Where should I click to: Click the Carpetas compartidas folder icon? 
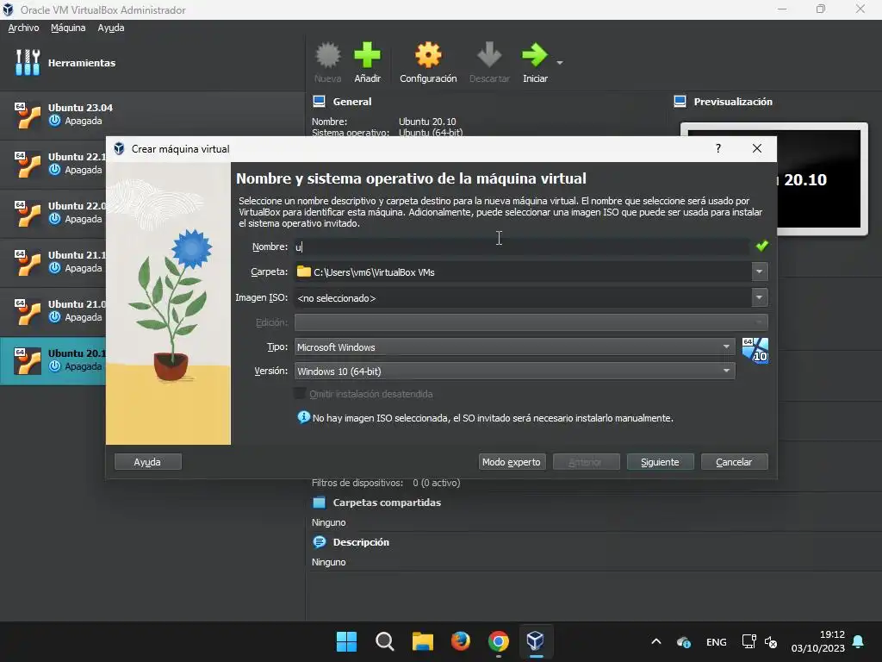click(x=319, y=503)
